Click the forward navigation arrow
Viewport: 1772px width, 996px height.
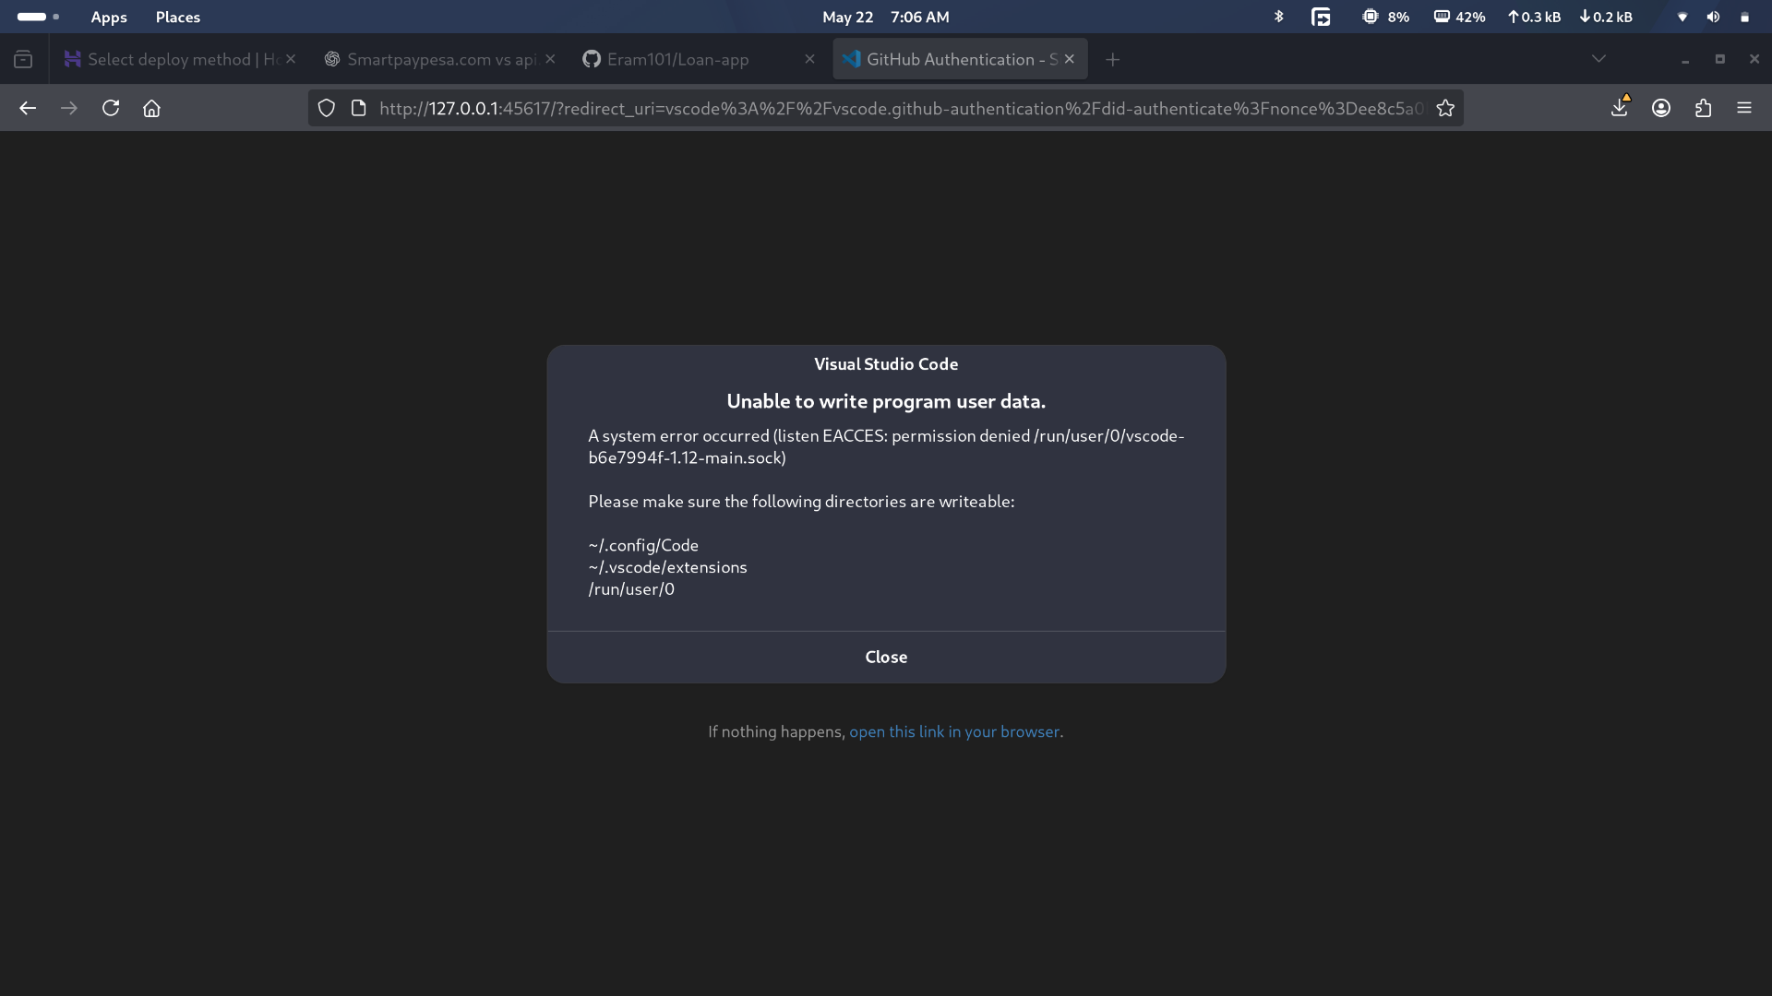69,108
